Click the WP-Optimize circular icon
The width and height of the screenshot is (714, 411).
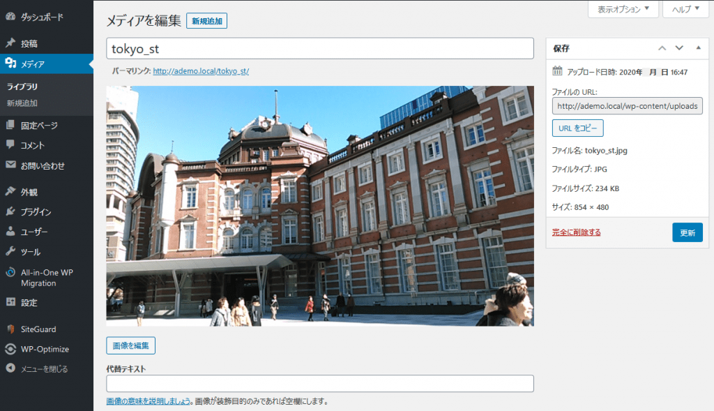click(10, 349)
